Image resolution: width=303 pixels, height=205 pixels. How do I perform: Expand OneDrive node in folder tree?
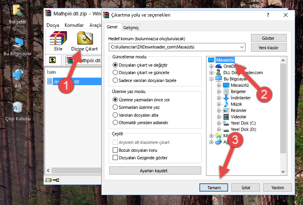click(211, 67)
